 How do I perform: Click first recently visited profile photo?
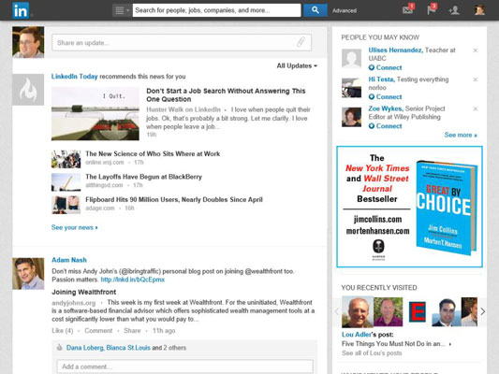click(357, 312)
